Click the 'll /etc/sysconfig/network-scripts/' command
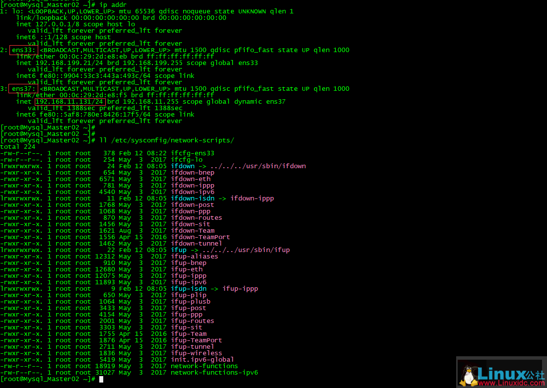 (x=167, y=140)
